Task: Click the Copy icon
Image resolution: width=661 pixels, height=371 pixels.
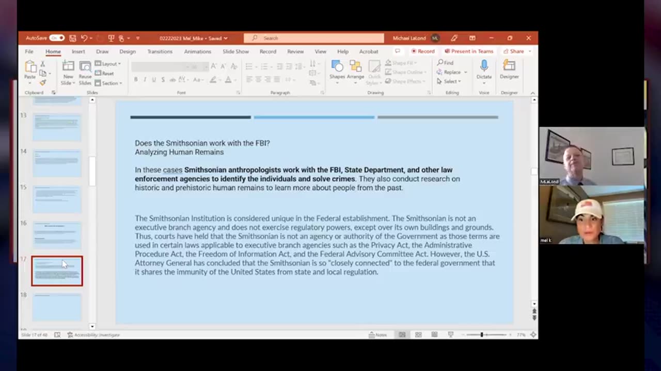Action: tap(43, 73)
